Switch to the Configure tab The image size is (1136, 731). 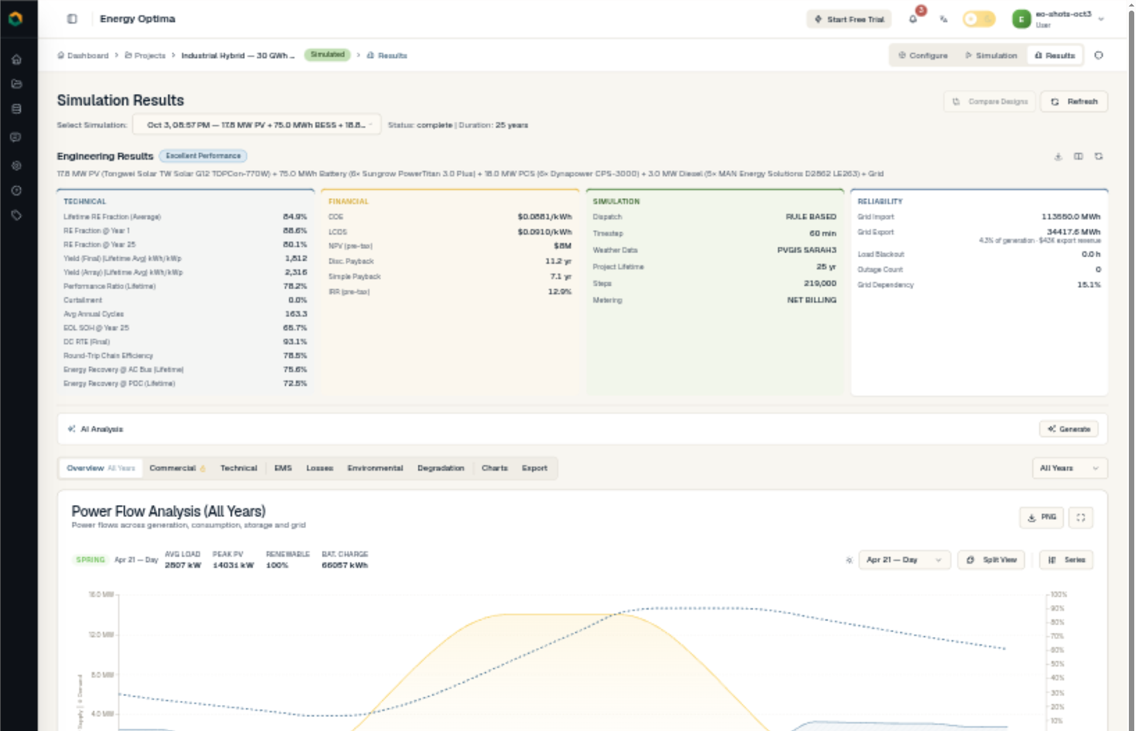(x=923, y=55)
